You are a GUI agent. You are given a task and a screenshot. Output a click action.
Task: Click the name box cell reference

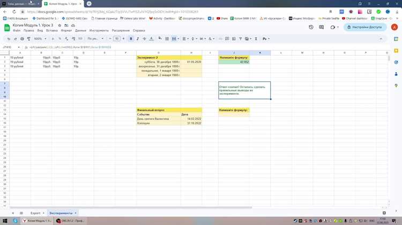[11, 48]
